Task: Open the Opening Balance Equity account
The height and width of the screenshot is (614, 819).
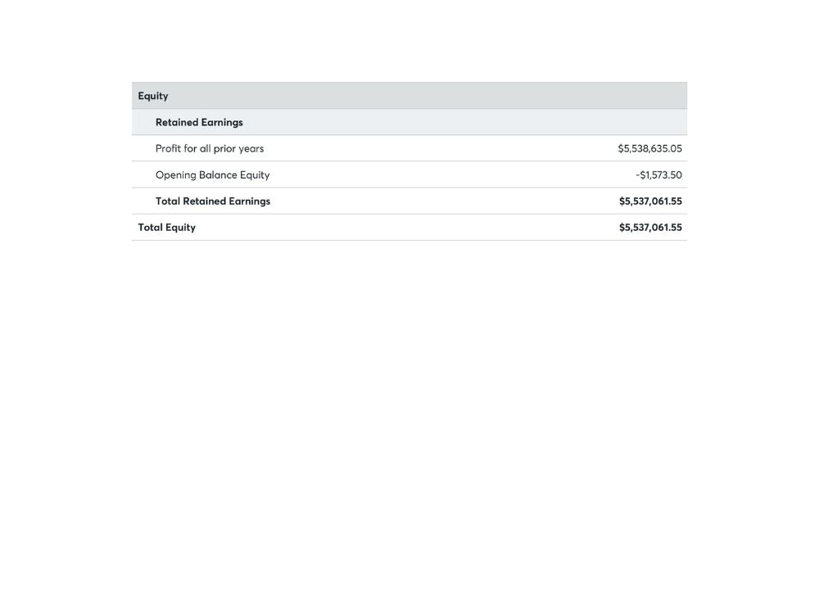Action: click(x=213, y=175)
